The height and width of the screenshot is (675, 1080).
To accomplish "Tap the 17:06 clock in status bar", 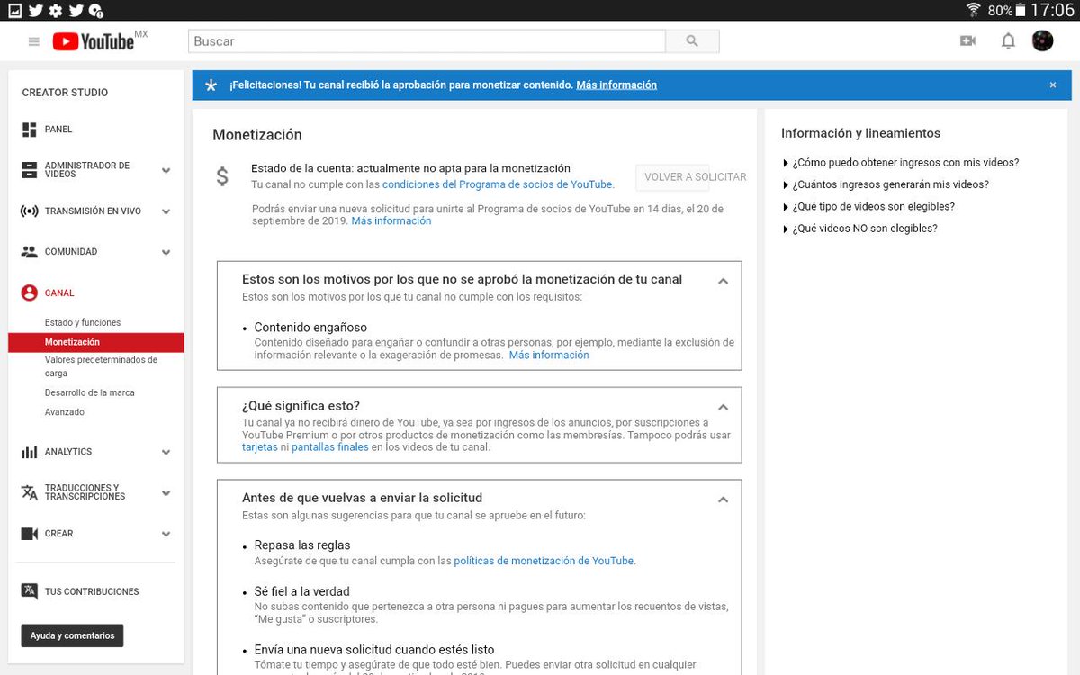I will (x=1052, y=11).
